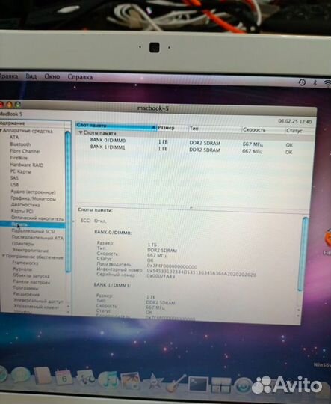Select Карты PCI in the sidebar

[22, 212]
